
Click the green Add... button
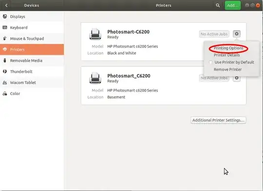coord(233,5)
